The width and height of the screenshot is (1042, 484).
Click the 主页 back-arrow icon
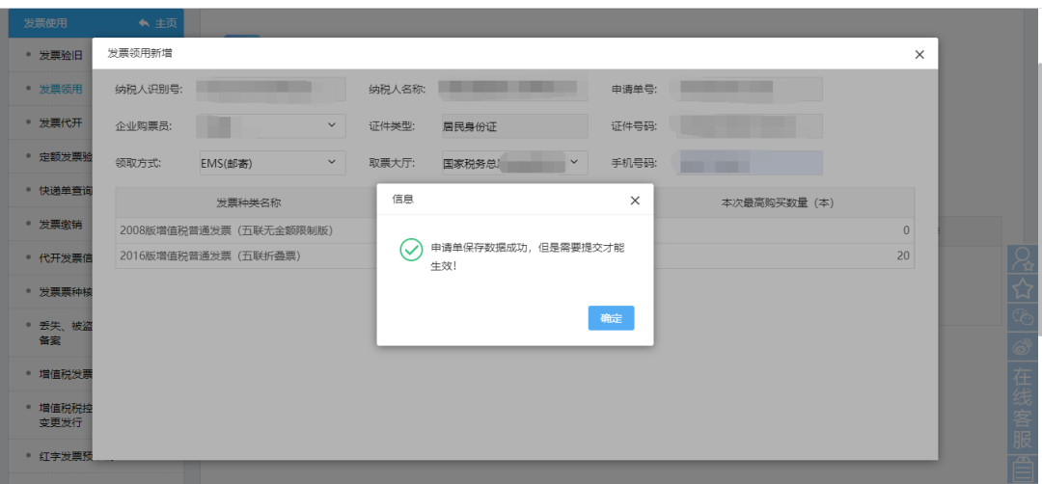click(x=144, y=23)
